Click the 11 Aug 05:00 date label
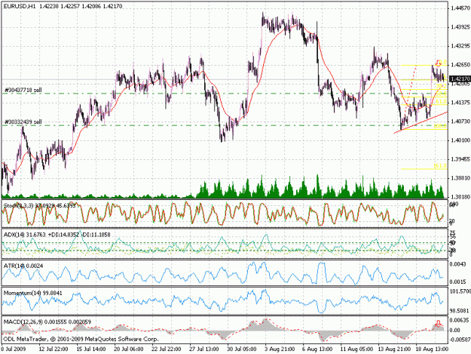This screenshot has height=354, width=471. [356, 349]
